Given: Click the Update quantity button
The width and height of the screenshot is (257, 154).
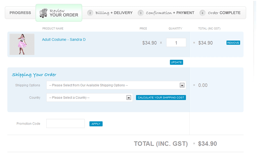Looking at the screenshot, I should point(176,62).
